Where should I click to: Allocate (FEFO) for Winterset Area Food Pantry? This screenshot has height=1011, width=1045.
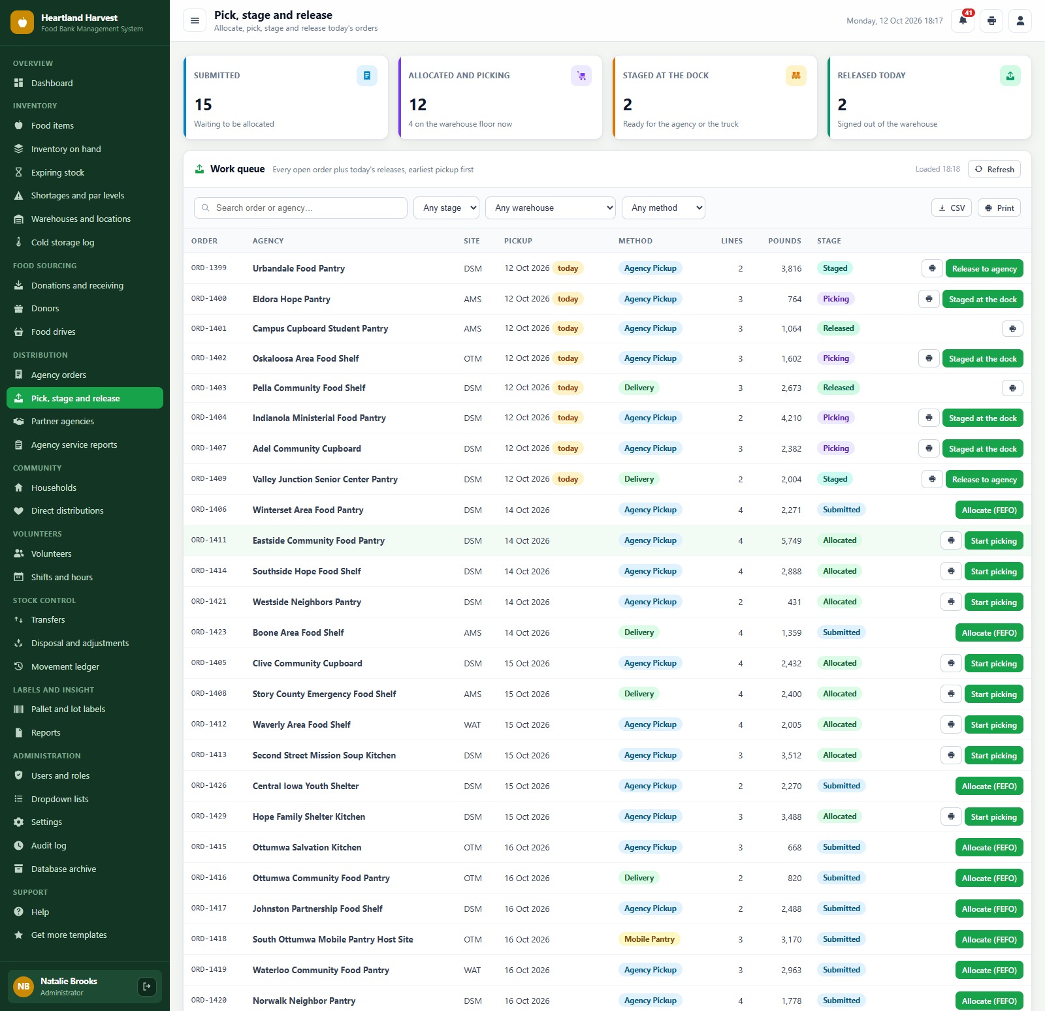pyautogui.click(x=989, y=510)
